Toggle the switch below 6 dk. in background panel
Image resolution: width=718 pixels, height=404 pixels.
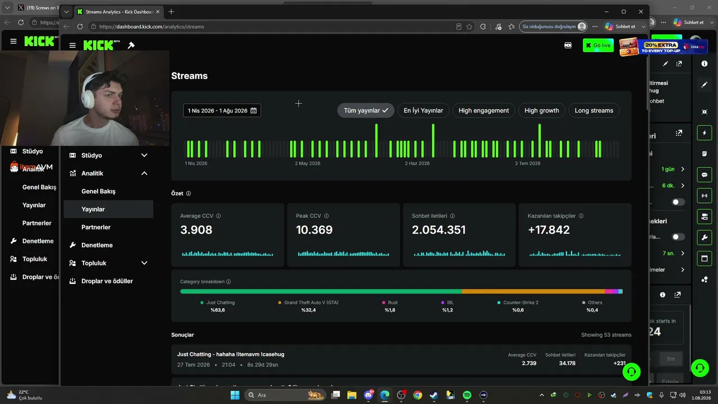point(678,202)
